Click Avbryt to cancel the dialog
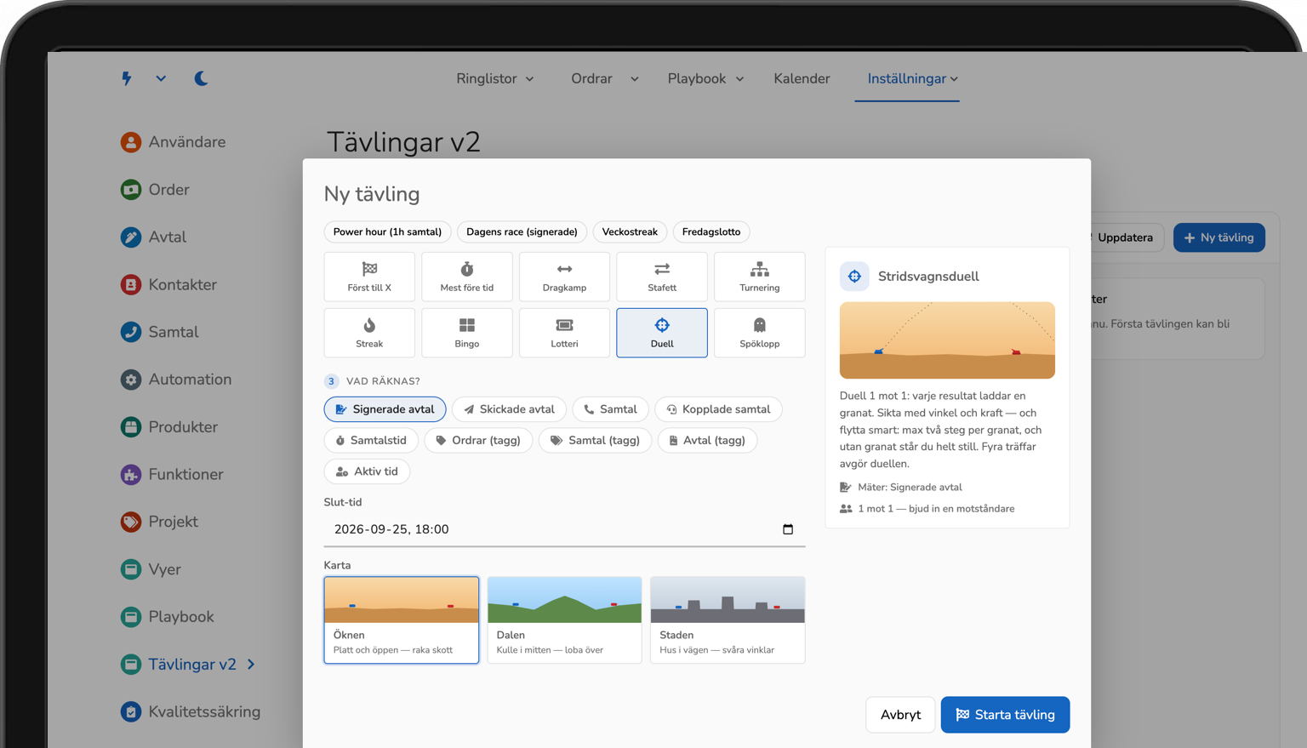 (900, 715)
